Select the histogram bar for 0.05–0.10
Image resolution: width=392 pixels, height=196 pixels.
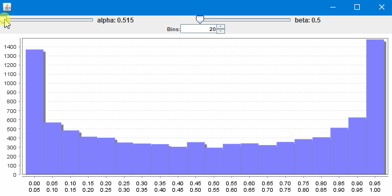point(53,148)
